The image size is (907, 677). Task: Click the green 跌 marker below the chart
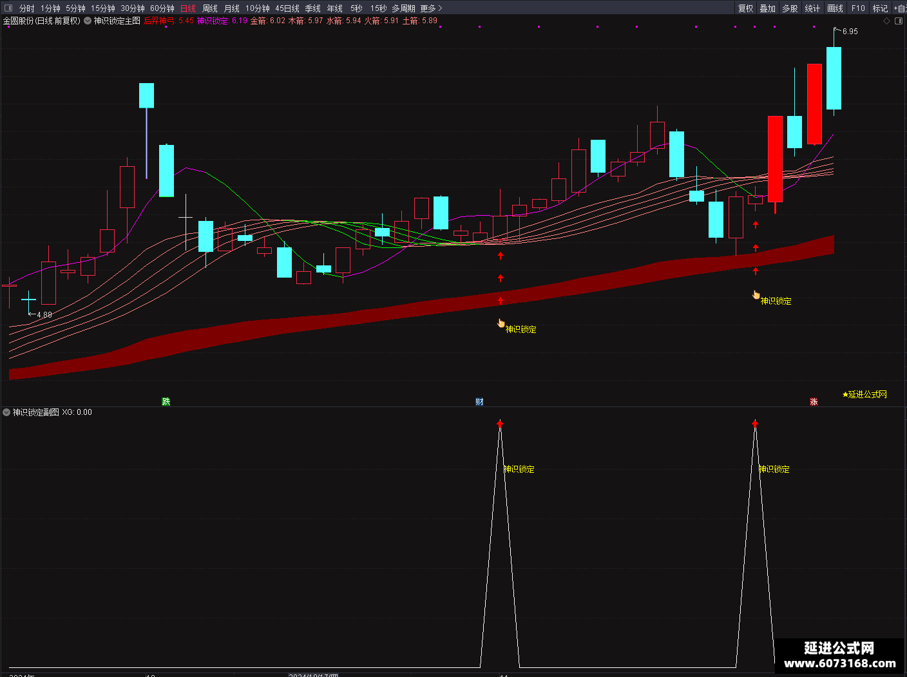tap(166, 401)
